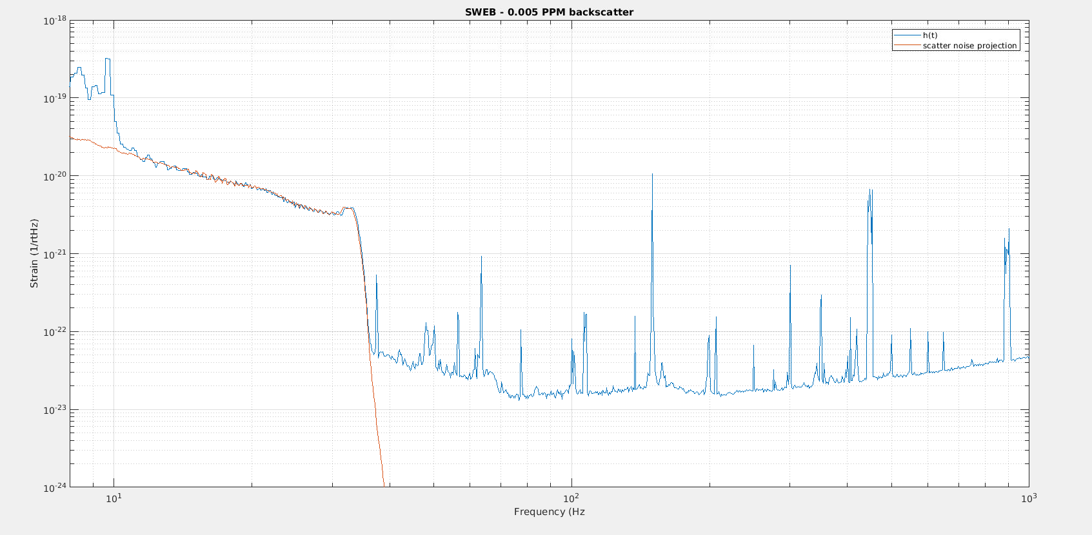1092x535 pixels.
Task: Click the "Frequency (Hz" x-axis label
Action: pyautogui.click(x=550, y=512)
